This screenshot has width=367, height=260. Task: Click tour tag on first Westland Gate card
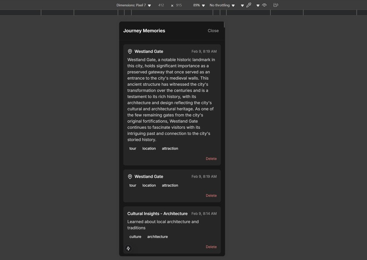133,148
